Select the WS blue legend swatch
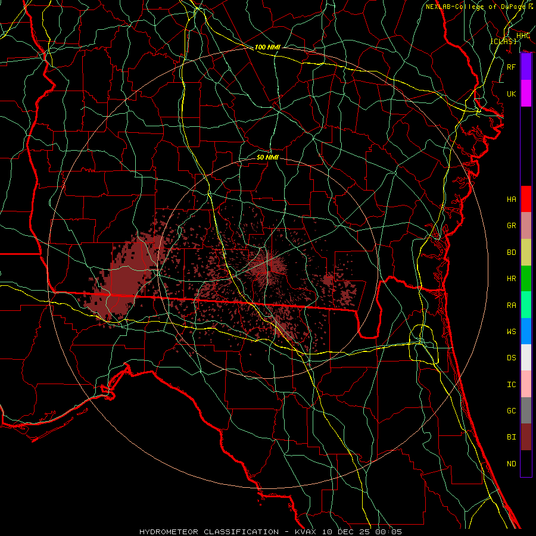536x536 pixels. pyautogui.click(x=526, y=331)
